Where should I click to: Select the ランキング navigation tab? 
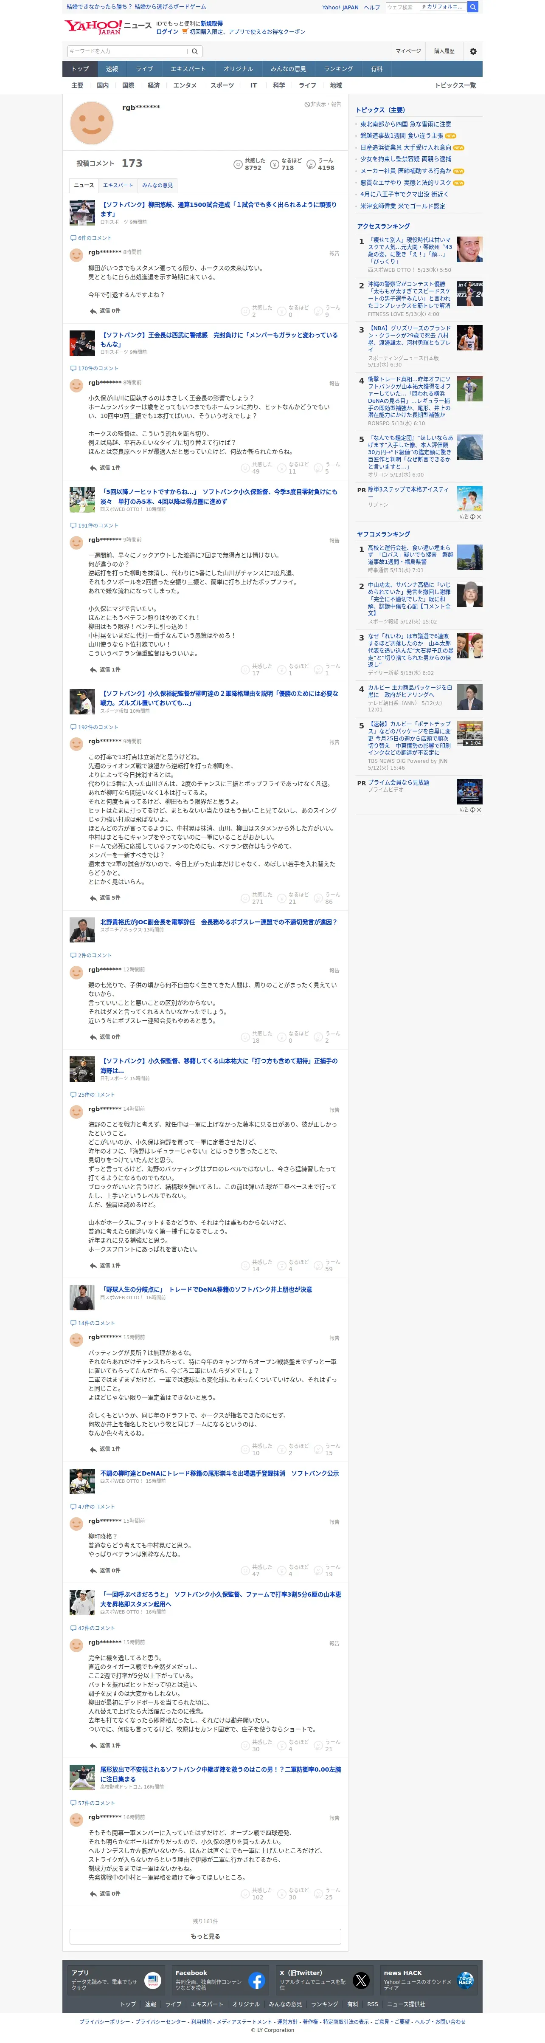point(338,69)
